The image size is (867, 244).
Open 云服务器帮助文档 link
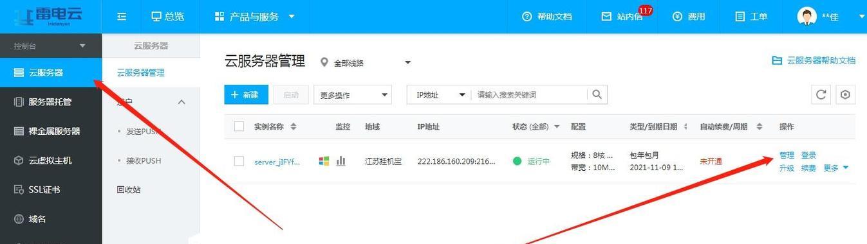click(814, 60)
